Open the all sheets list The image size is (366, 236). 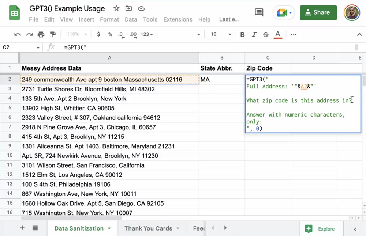[35, 228]
